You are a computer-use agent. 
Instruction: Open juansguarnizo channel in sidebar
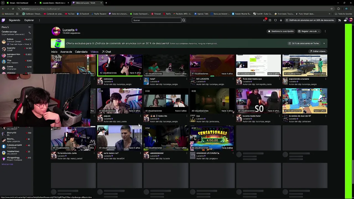click(x=17, y=55)
